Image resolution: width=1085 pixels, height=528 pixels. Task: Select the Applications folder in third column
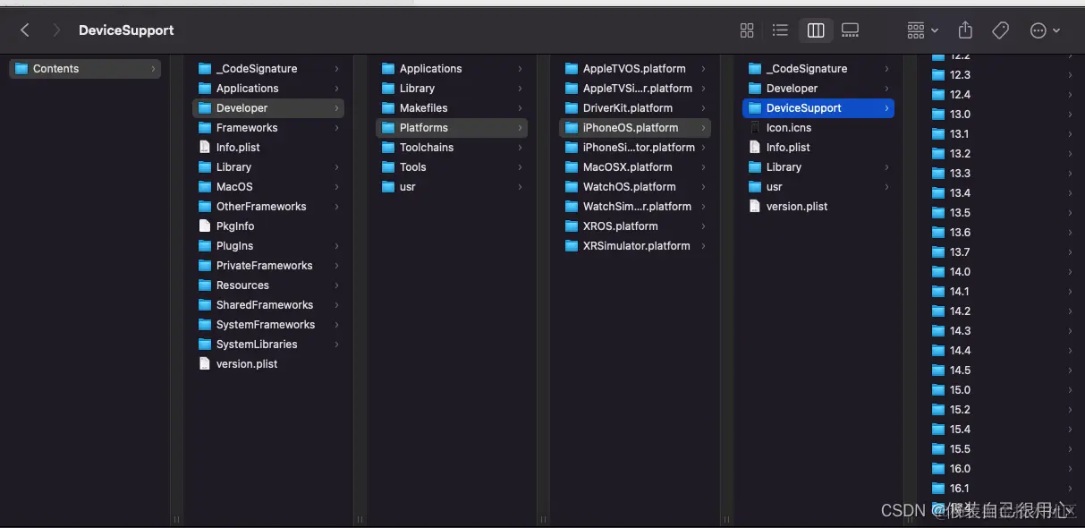tap(452, 69)
